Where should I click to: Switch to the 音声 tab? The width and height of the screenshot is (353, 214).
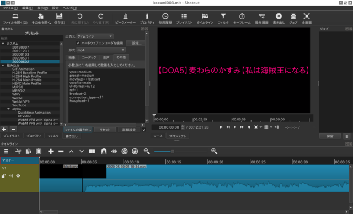(106, 57)
